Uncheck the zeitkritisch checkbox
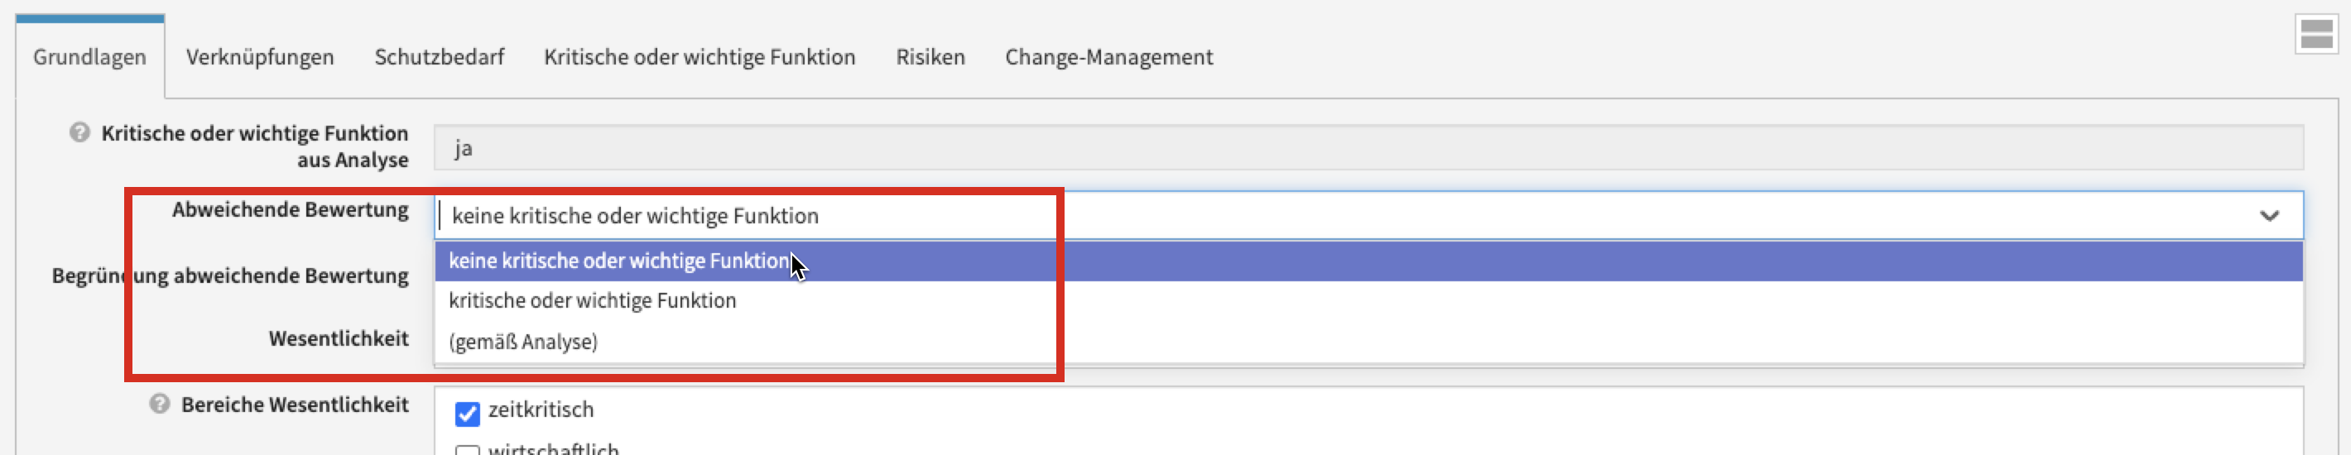Image resolution: width=2351 pixels, height=455 pixels. (x=467, y=414)
